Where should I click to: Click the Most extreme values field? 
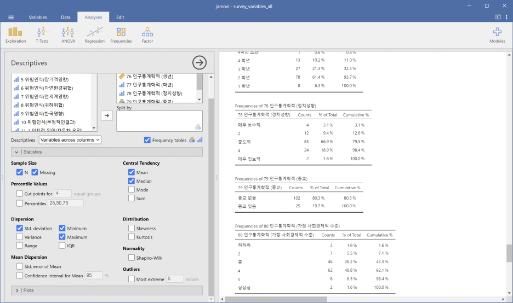(175, 278)
